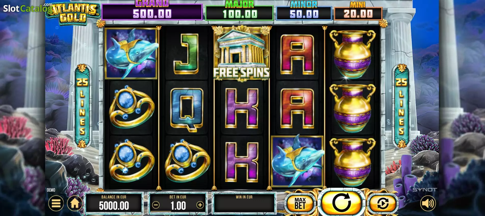Viewport: 485px width, 216px height.
Task: Open the hamburger menu button
Action: pyautogui.click(x=56, y=203)
